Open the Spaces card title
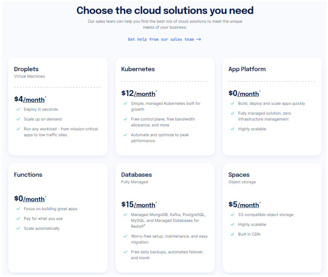Viewport: 328px width, 277px height. [x=239, y=175]
